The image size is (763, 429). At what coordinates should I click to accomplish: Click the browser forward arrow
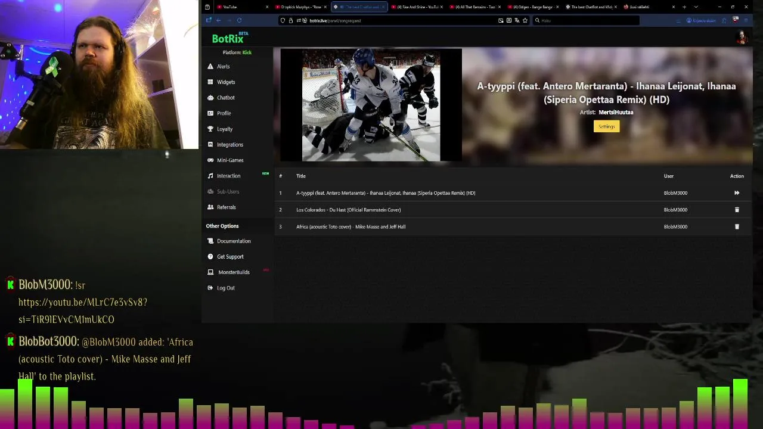tap(229, 20)
